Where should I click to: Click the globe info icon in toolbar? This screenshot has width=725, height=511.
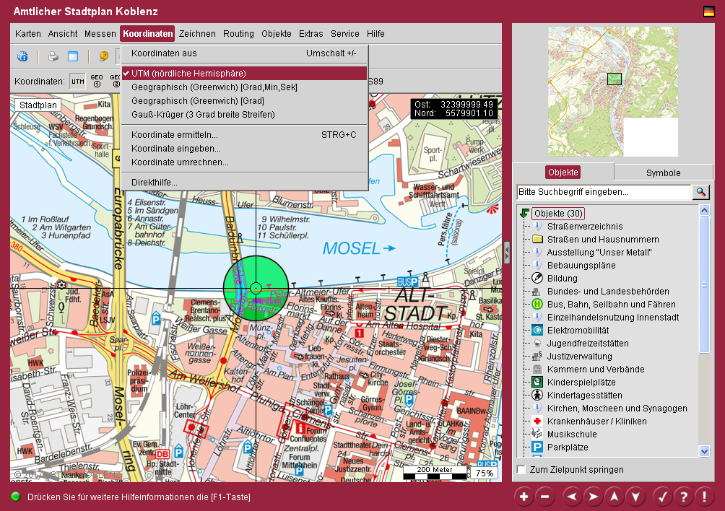coord(22,56)
